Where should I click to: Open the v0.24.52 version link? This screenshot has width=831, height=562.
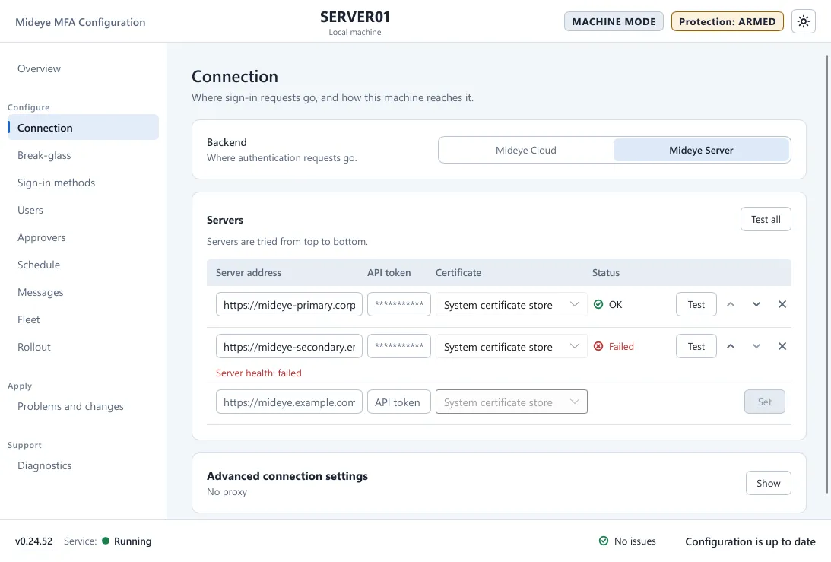pyautogui.click(x=34, y=541)
